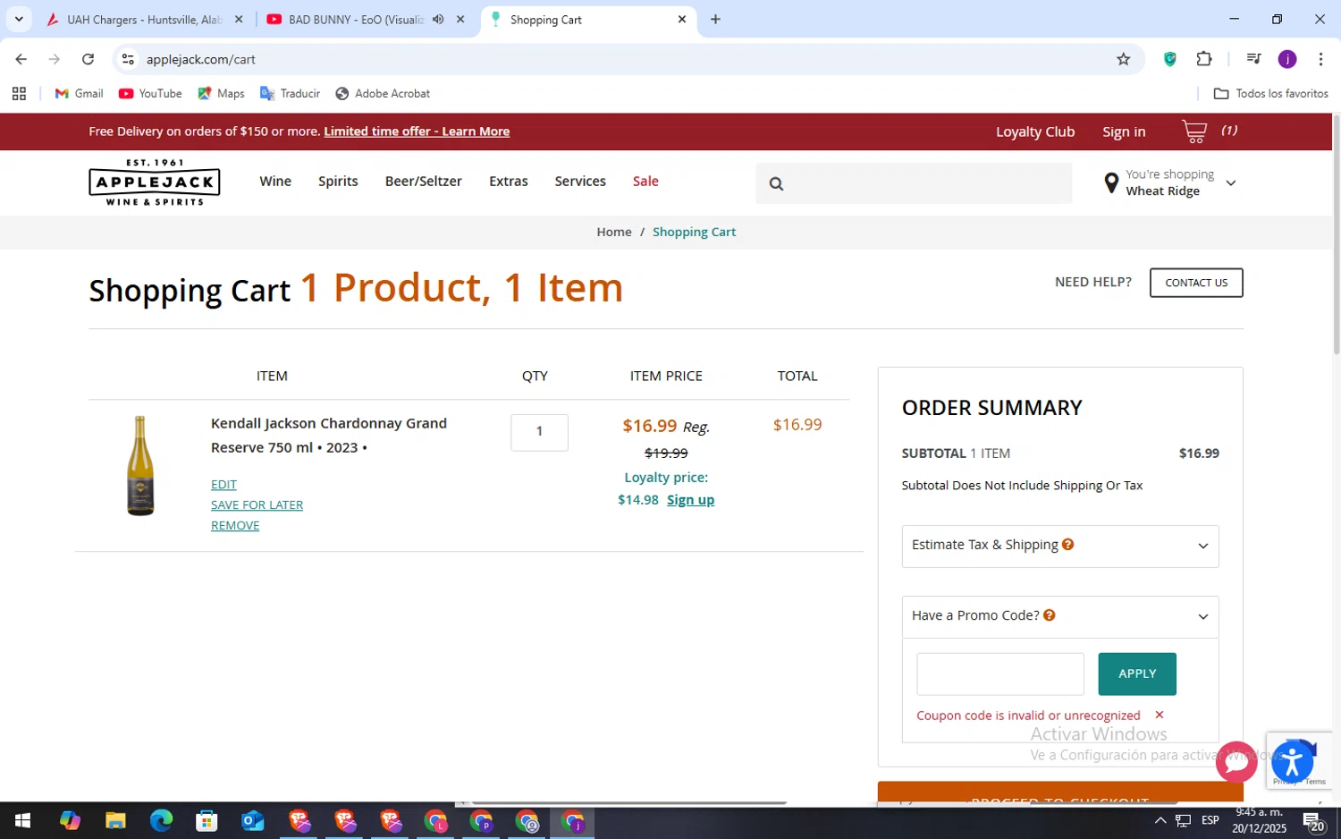Click REMOVE to delete the cart item

pyautogui.click(x=235, y=525)
